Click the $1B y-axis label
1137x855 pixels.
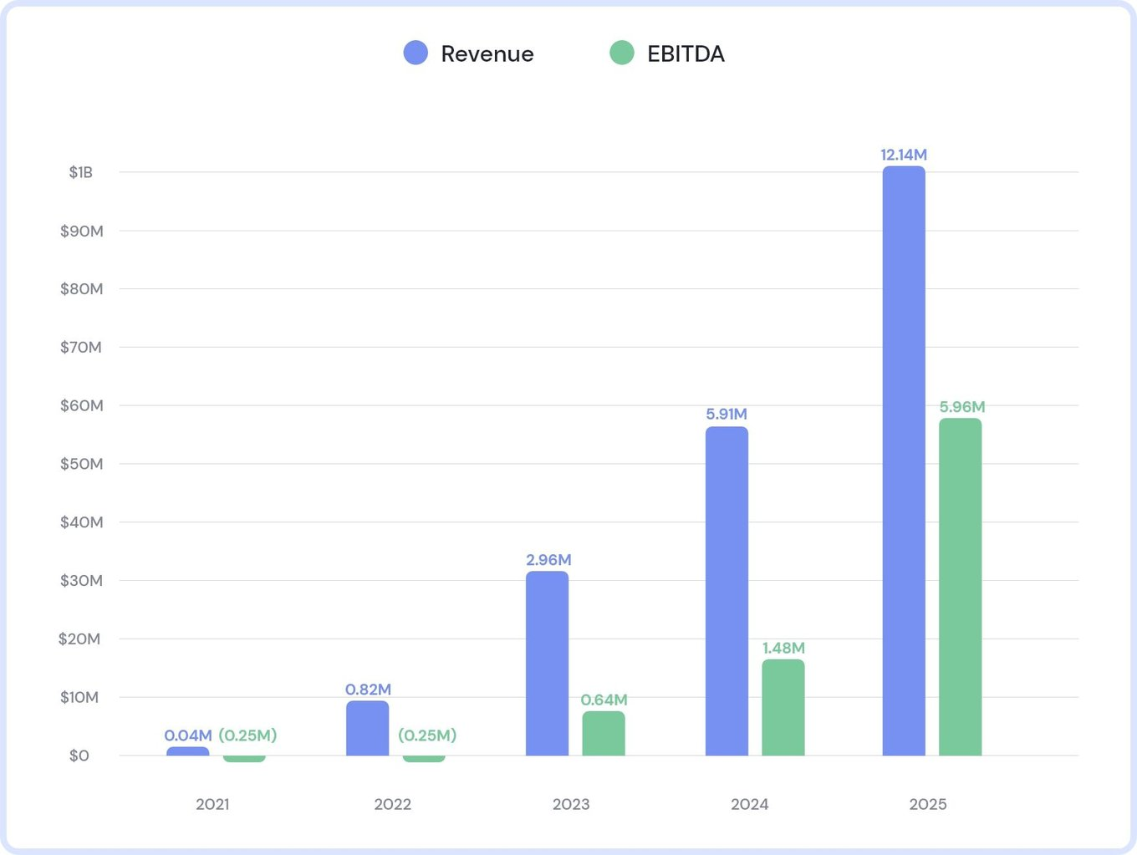(x=81, y=172)
